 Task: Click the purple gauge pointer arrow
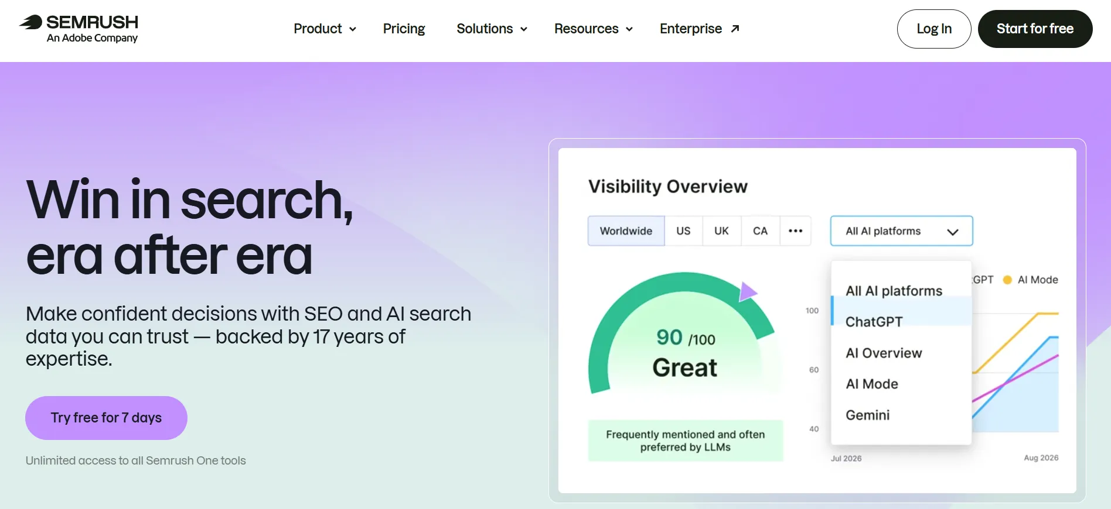click(747, 291)
